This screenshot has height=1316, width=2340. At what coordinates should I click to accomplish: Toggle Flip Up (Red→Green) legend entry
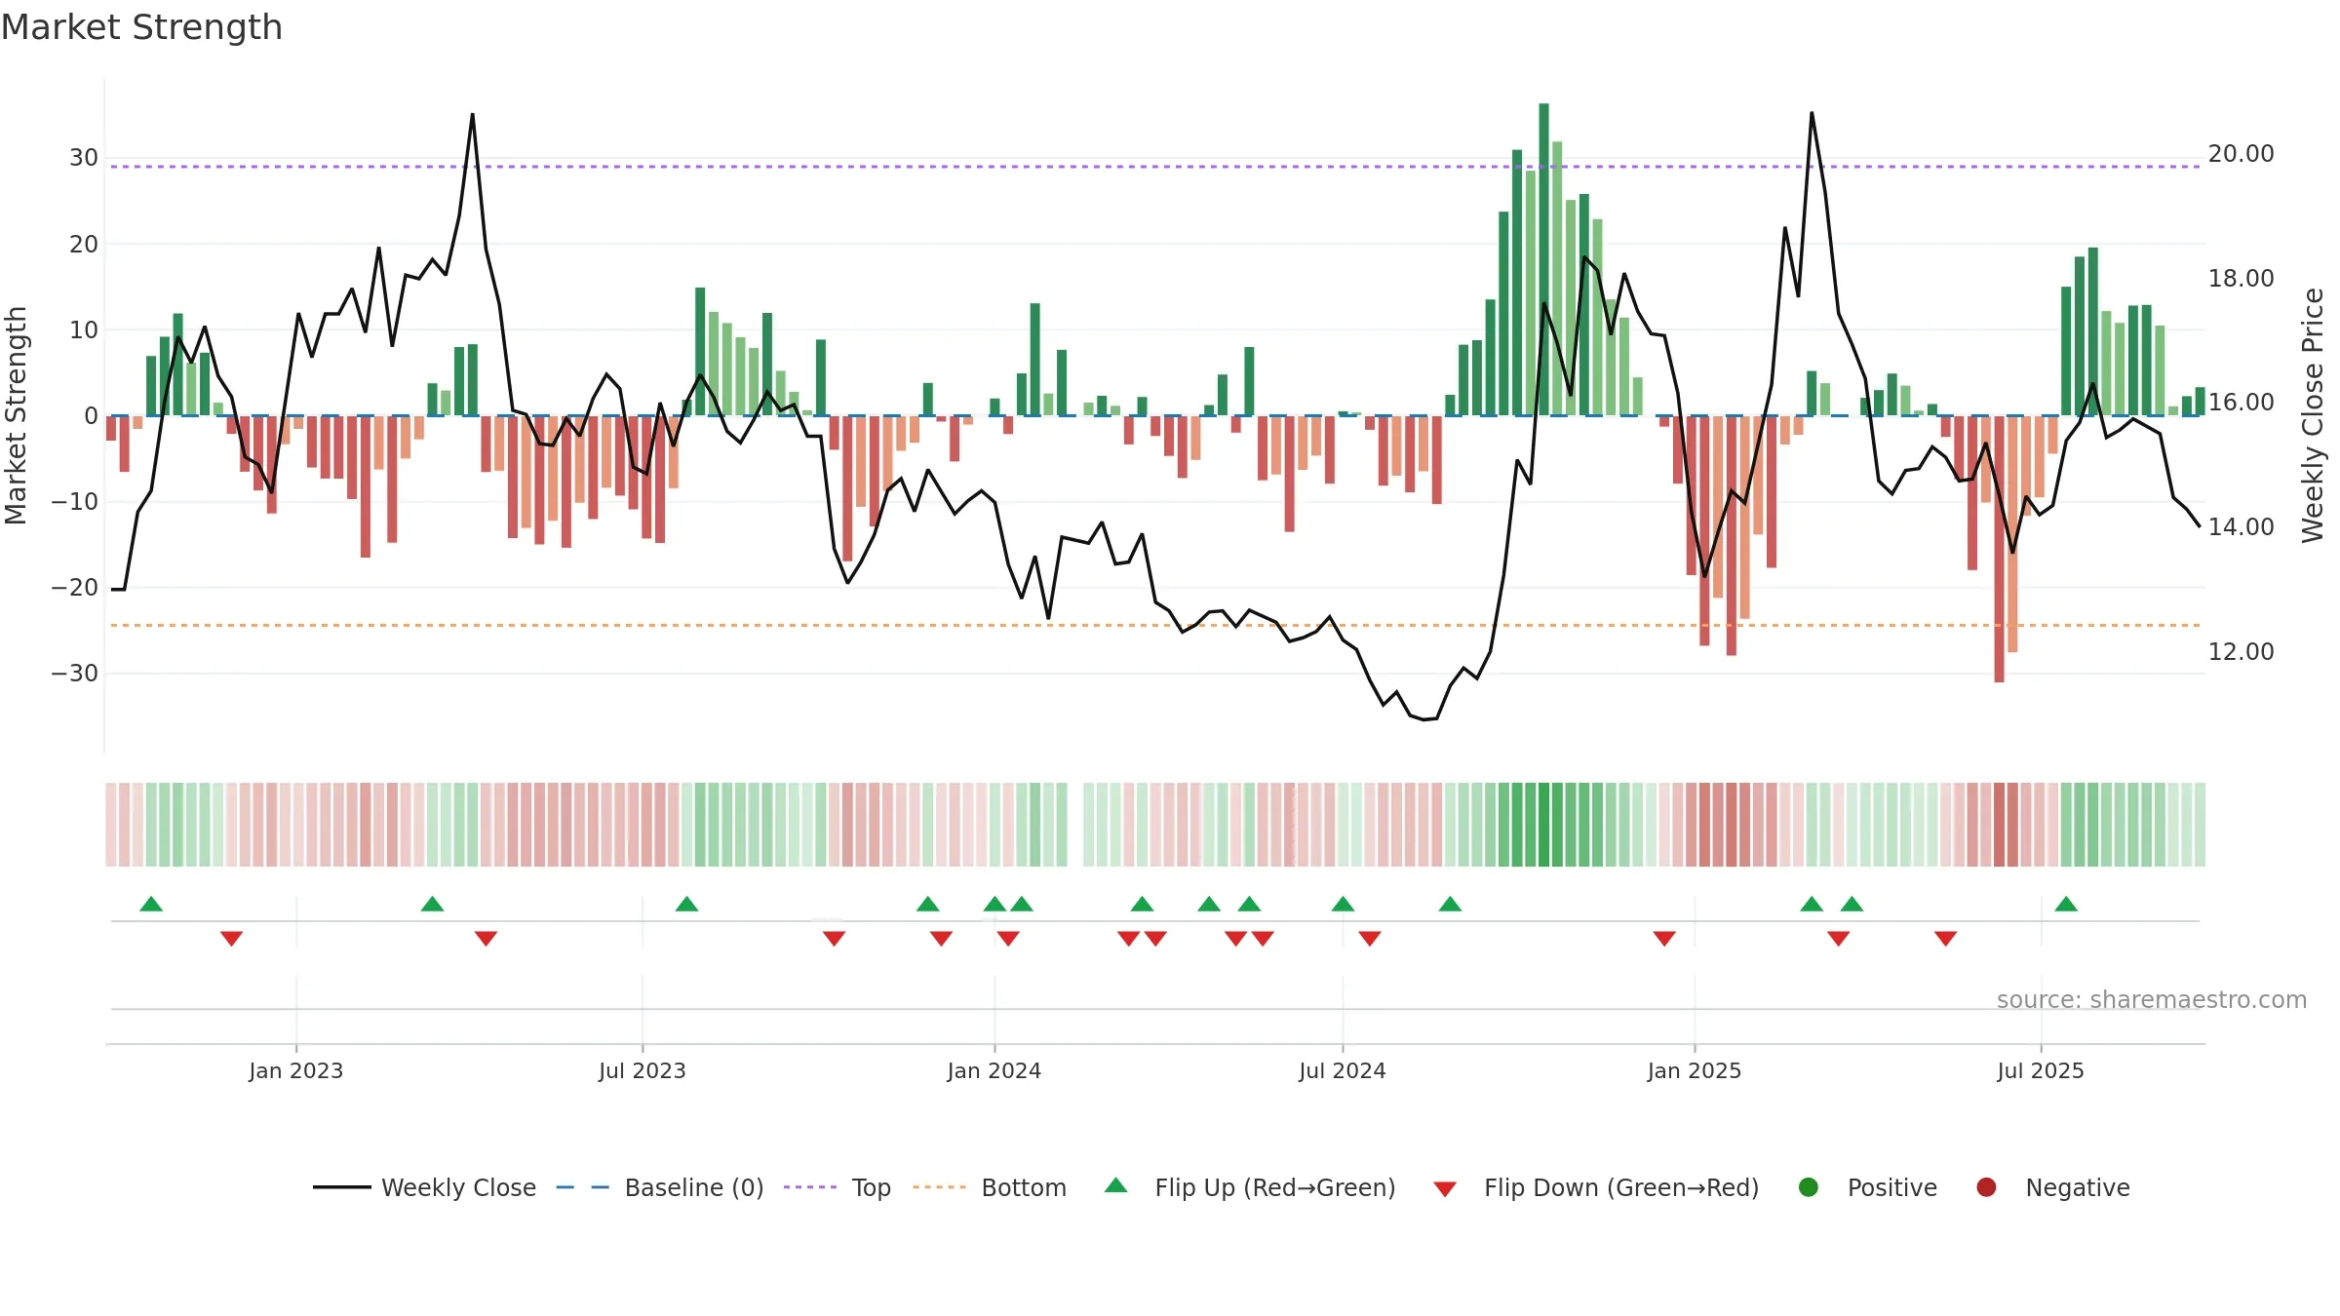click(1250, 1187)
